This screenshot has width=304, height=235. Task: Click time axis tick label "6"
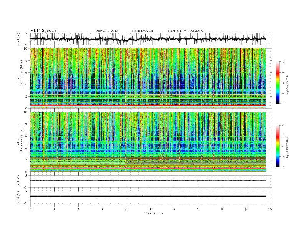coord(174,209)
